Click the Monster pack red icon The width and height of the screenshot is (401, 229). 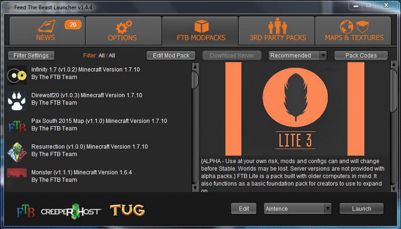(17, 172)
